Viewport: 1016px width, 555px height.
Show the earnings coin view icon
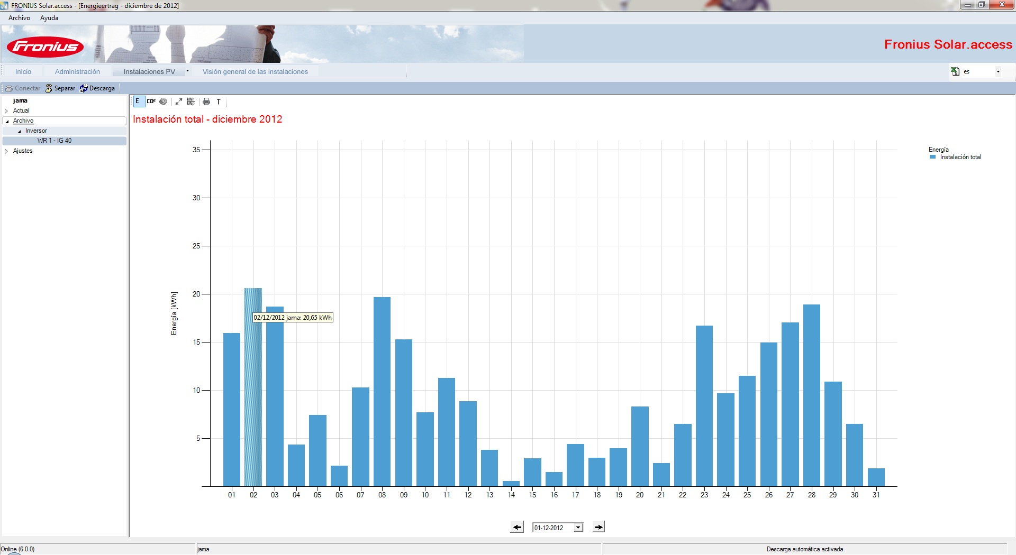[x=164, y=101]
